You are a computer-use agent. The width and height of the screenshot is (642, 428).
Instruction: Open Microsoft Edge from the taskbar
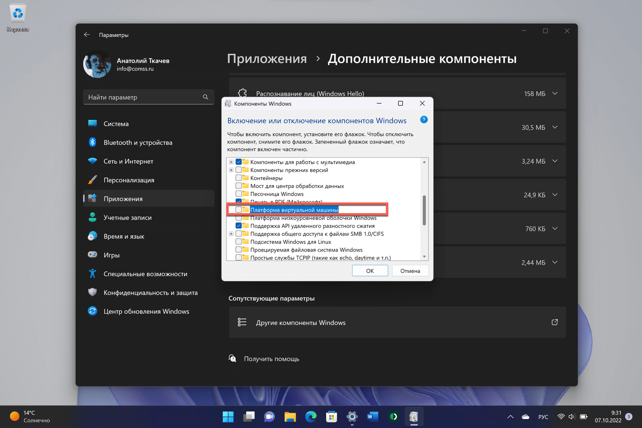tap(311, 416)
